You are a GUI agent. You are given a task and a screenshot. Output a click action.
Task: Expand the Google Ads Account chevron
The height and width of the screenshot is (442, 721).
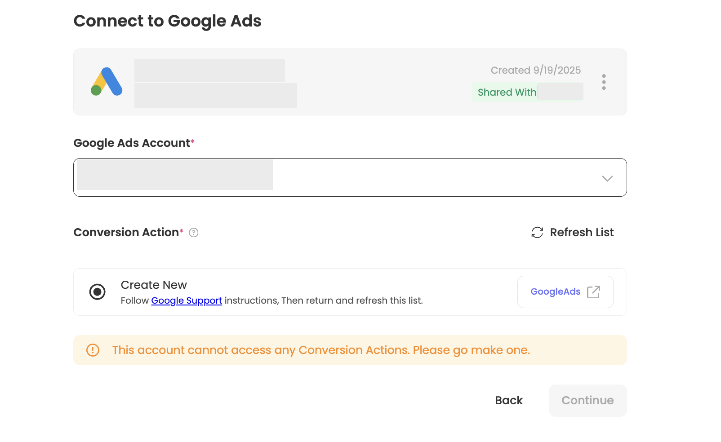[x=607, y=178]
